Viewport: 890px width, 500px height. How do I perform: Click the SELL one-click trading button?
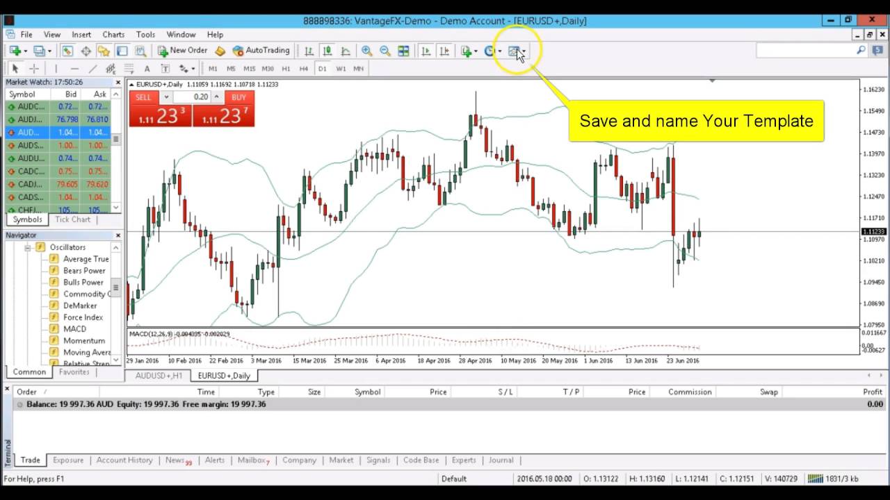(x=143, y=97)
